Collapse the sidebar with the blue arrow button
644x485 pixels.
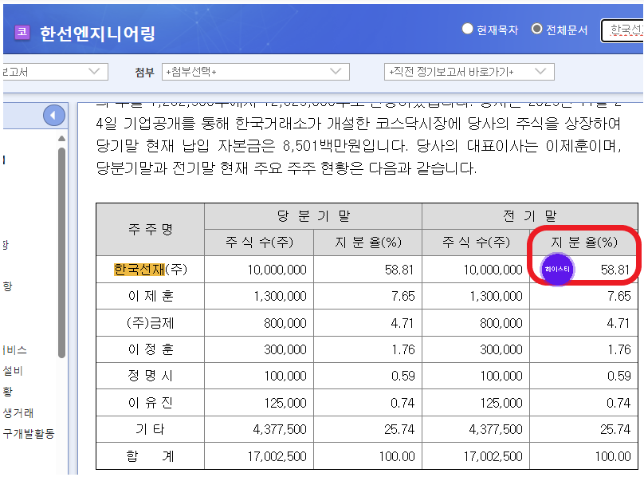(54, 116)
